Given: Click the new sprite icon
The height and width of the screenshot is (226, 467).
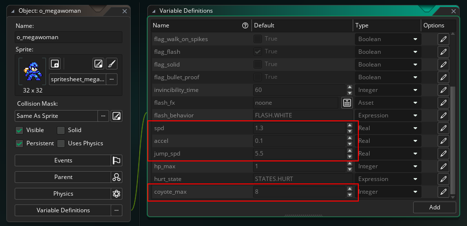Looking at the screenshot, I should coord(55,64).
